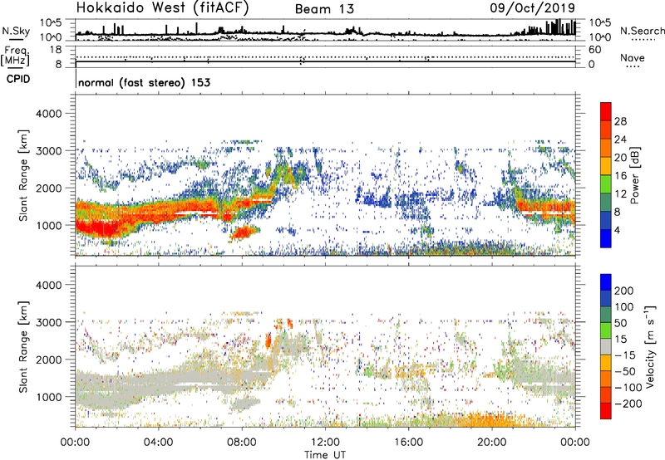Select power panel "Slant Range [km]" label
This screenshot has width=665, height=460.
tap(23, 175)
